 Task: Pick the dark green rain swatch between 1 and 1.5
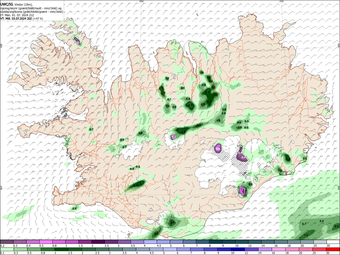click(61, 249)
